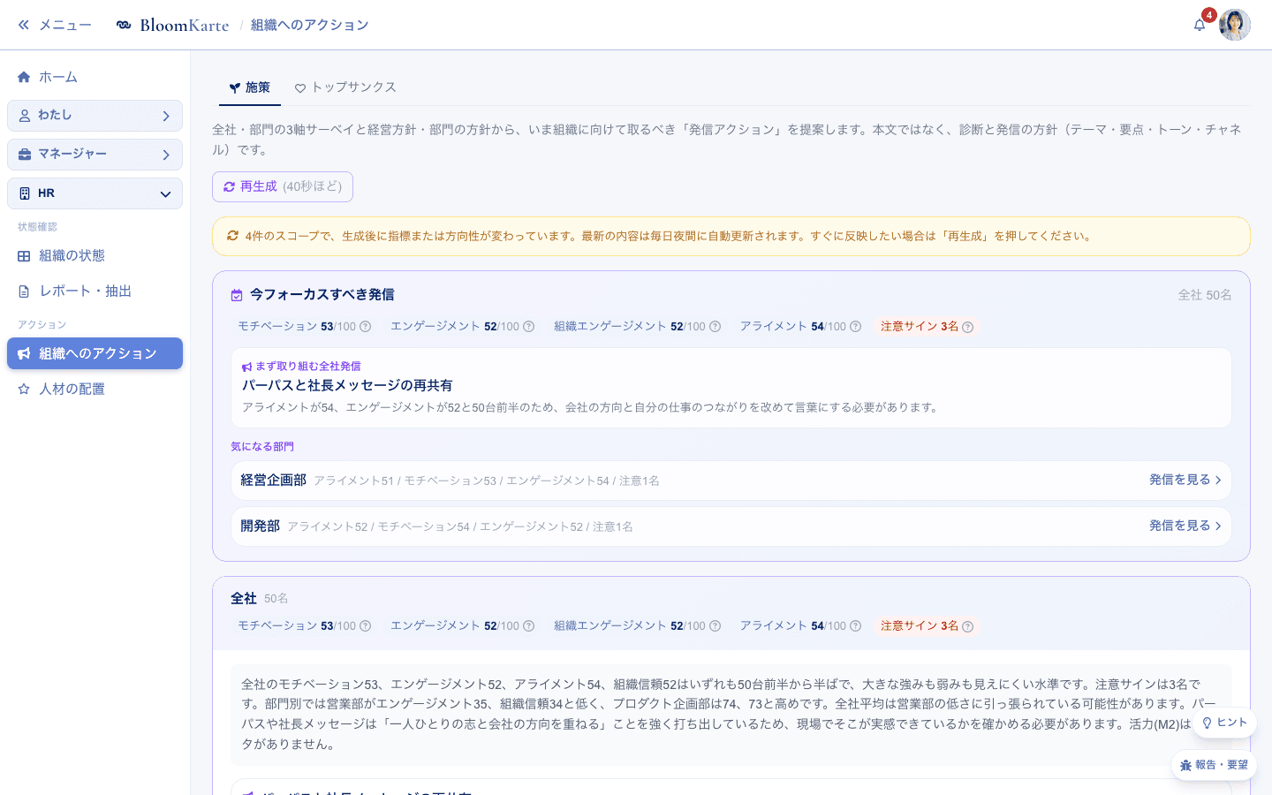The width and height of the screenshot is (1272, 795).
Task: Click the 気になる部門 label
Action: (262, 446)
